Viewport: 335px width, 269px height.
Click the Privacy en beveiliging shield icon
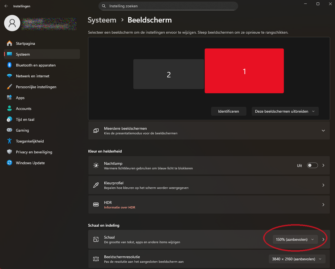(x=9, y=152)
